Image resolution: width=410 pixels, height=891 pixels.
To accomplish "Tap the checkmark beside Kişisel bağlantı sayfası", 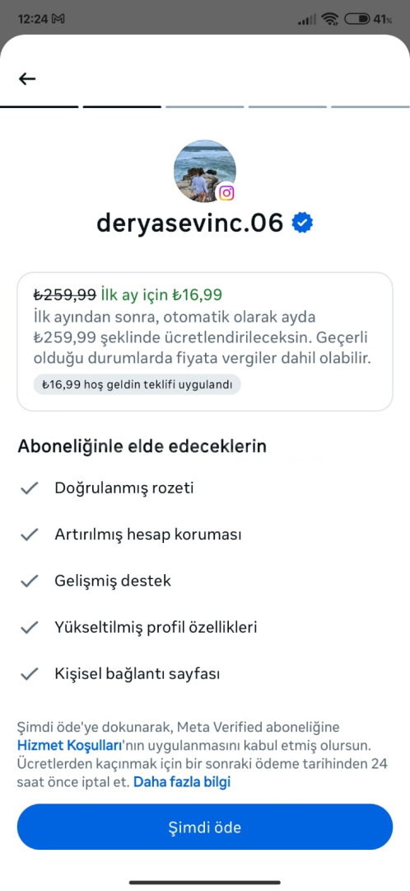I will point(29,674).
